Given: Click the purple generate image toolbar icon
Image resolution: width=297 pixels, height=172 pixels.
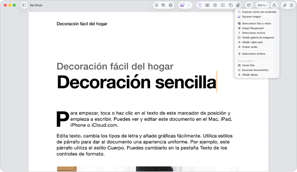Looking at the screenshot, I should 182,5.
